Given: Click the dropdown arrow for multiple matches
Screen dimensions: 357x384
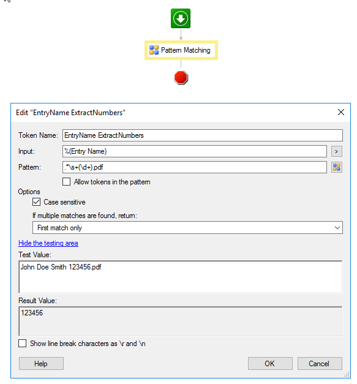Looking at the screenshot, I should (337, 228).
